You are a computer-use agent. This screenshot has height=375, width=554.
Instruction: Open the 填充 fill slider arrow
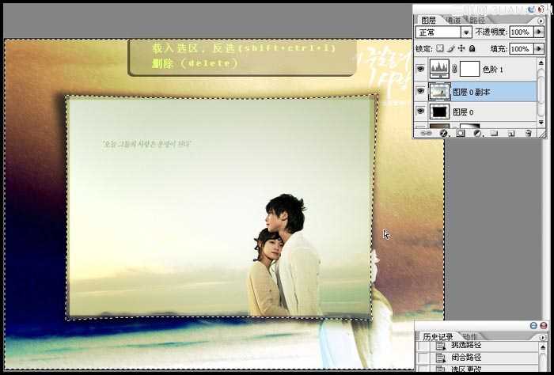point(537,49)
